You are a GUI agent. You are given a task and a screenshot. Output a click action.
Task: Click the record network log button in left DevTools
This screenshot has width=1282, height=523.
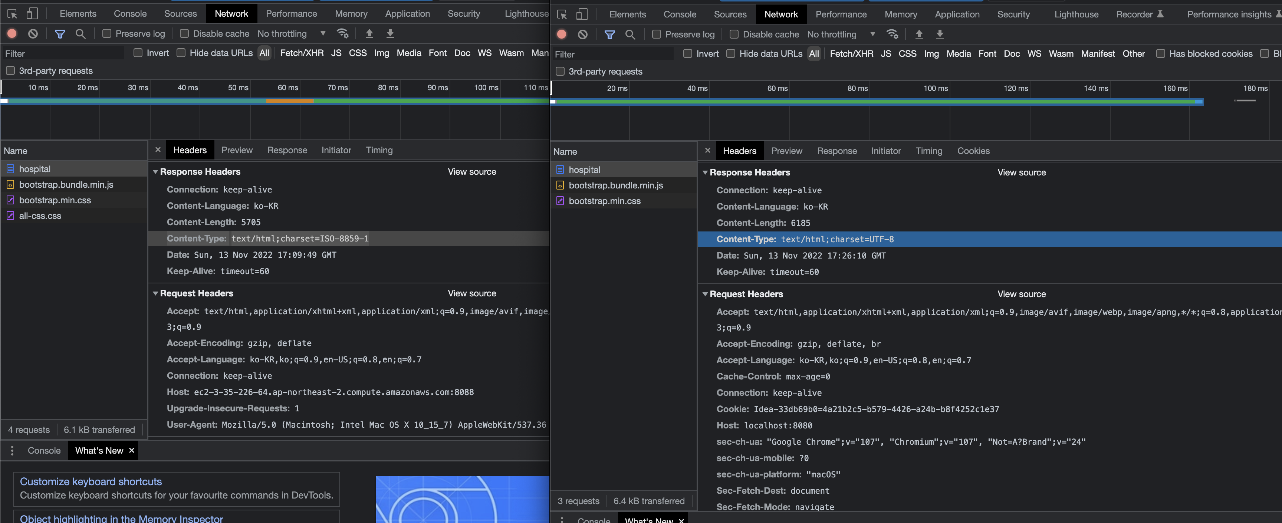(x=12, y=33)
